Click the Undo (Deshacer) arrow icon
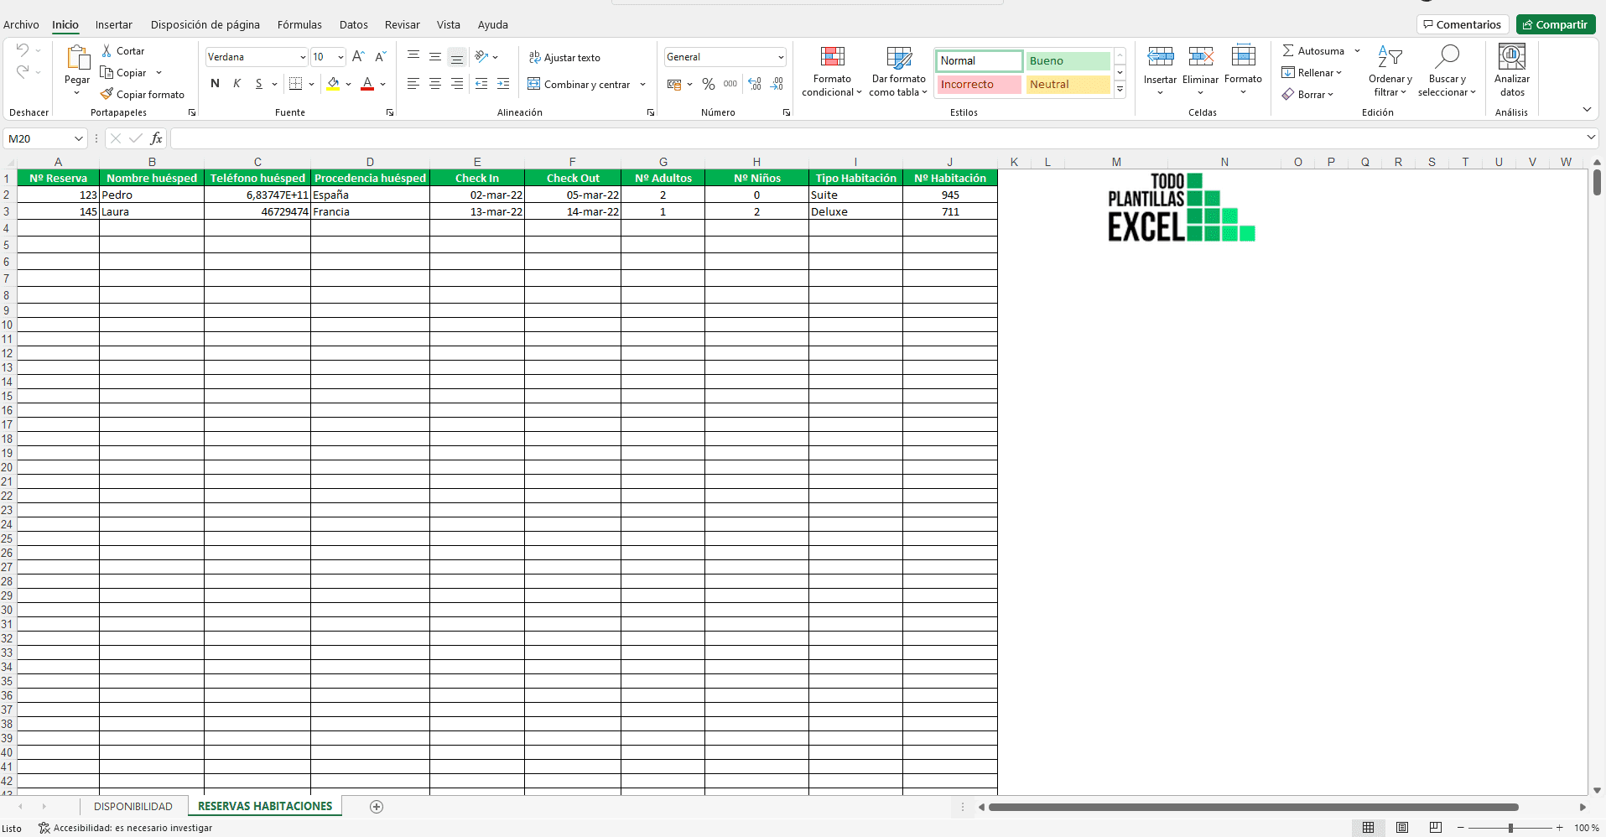Image resolution: width=1606 pixels, height=837 pixels. tap(23, 50)
